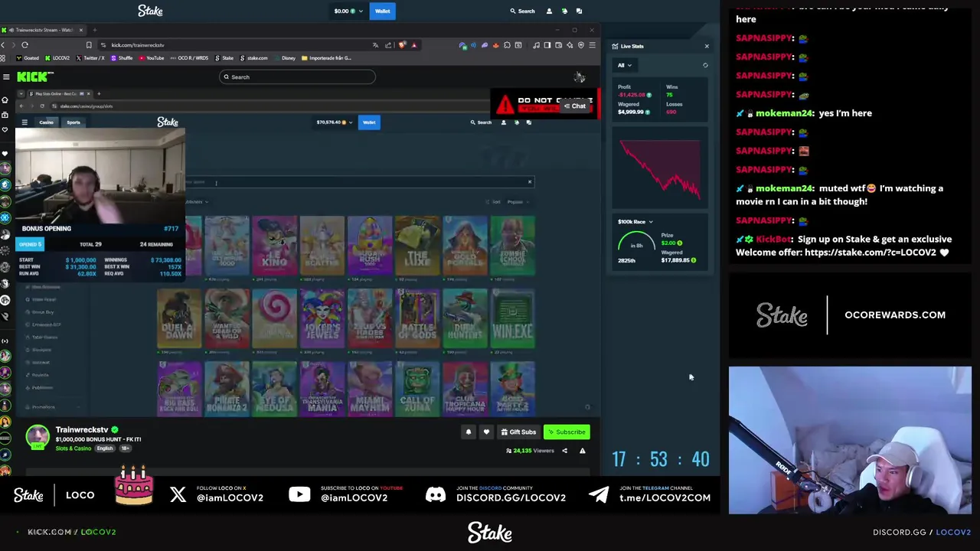The height and width of the screenshot is (551, 980).
Task: Open the user profile icon in Stake header
Action: (549, 11)
